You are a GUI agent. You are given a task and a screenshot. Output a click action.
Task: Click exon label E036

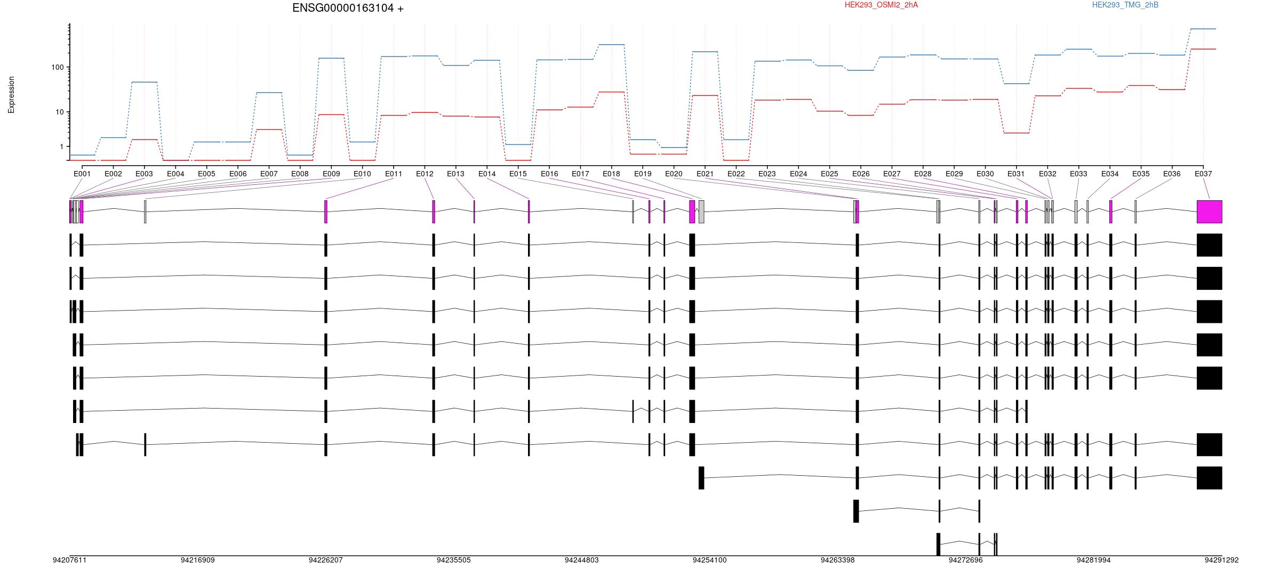click(1172, 174)
